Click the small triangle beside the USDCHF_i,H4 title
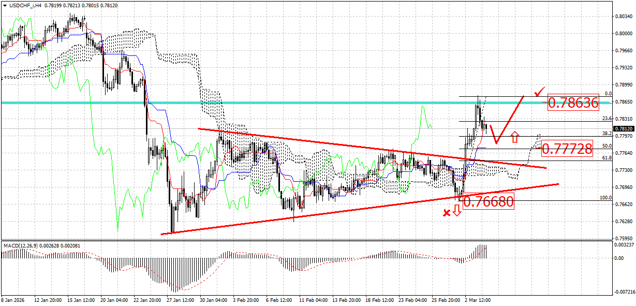This screenshot has height=306, width=636. (x=4, y=5)
